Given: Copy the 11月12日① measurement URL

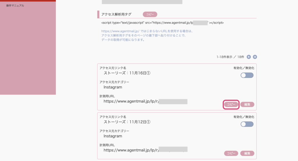Looking at the screenshot, I should (x=231, y=153).
